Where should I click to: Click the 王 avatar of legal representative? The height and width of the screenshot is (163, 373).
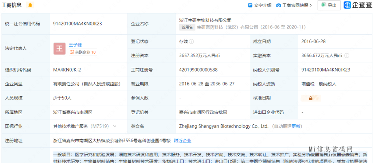point(59,48)
